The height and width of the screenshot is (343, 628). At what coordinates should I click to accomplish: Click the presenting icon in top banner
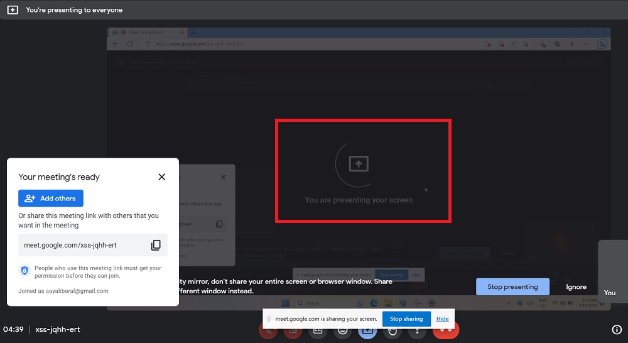click(13, 10)
